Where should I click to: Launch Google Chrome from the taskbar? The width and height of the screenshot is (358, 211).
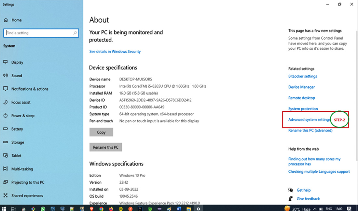pos(101,209)
